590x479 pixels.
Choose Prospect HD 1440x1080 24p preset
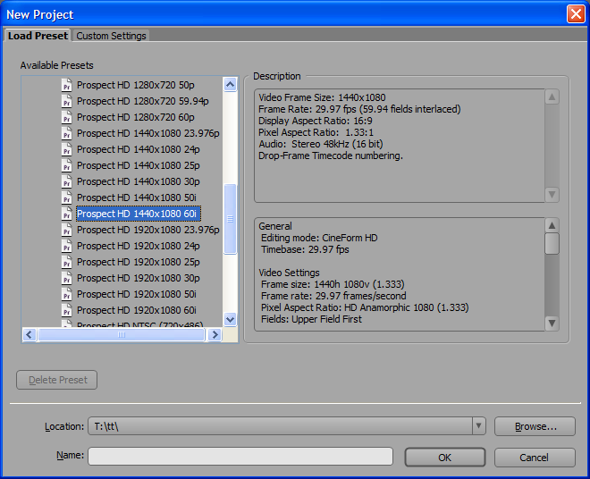click(138, 149)
